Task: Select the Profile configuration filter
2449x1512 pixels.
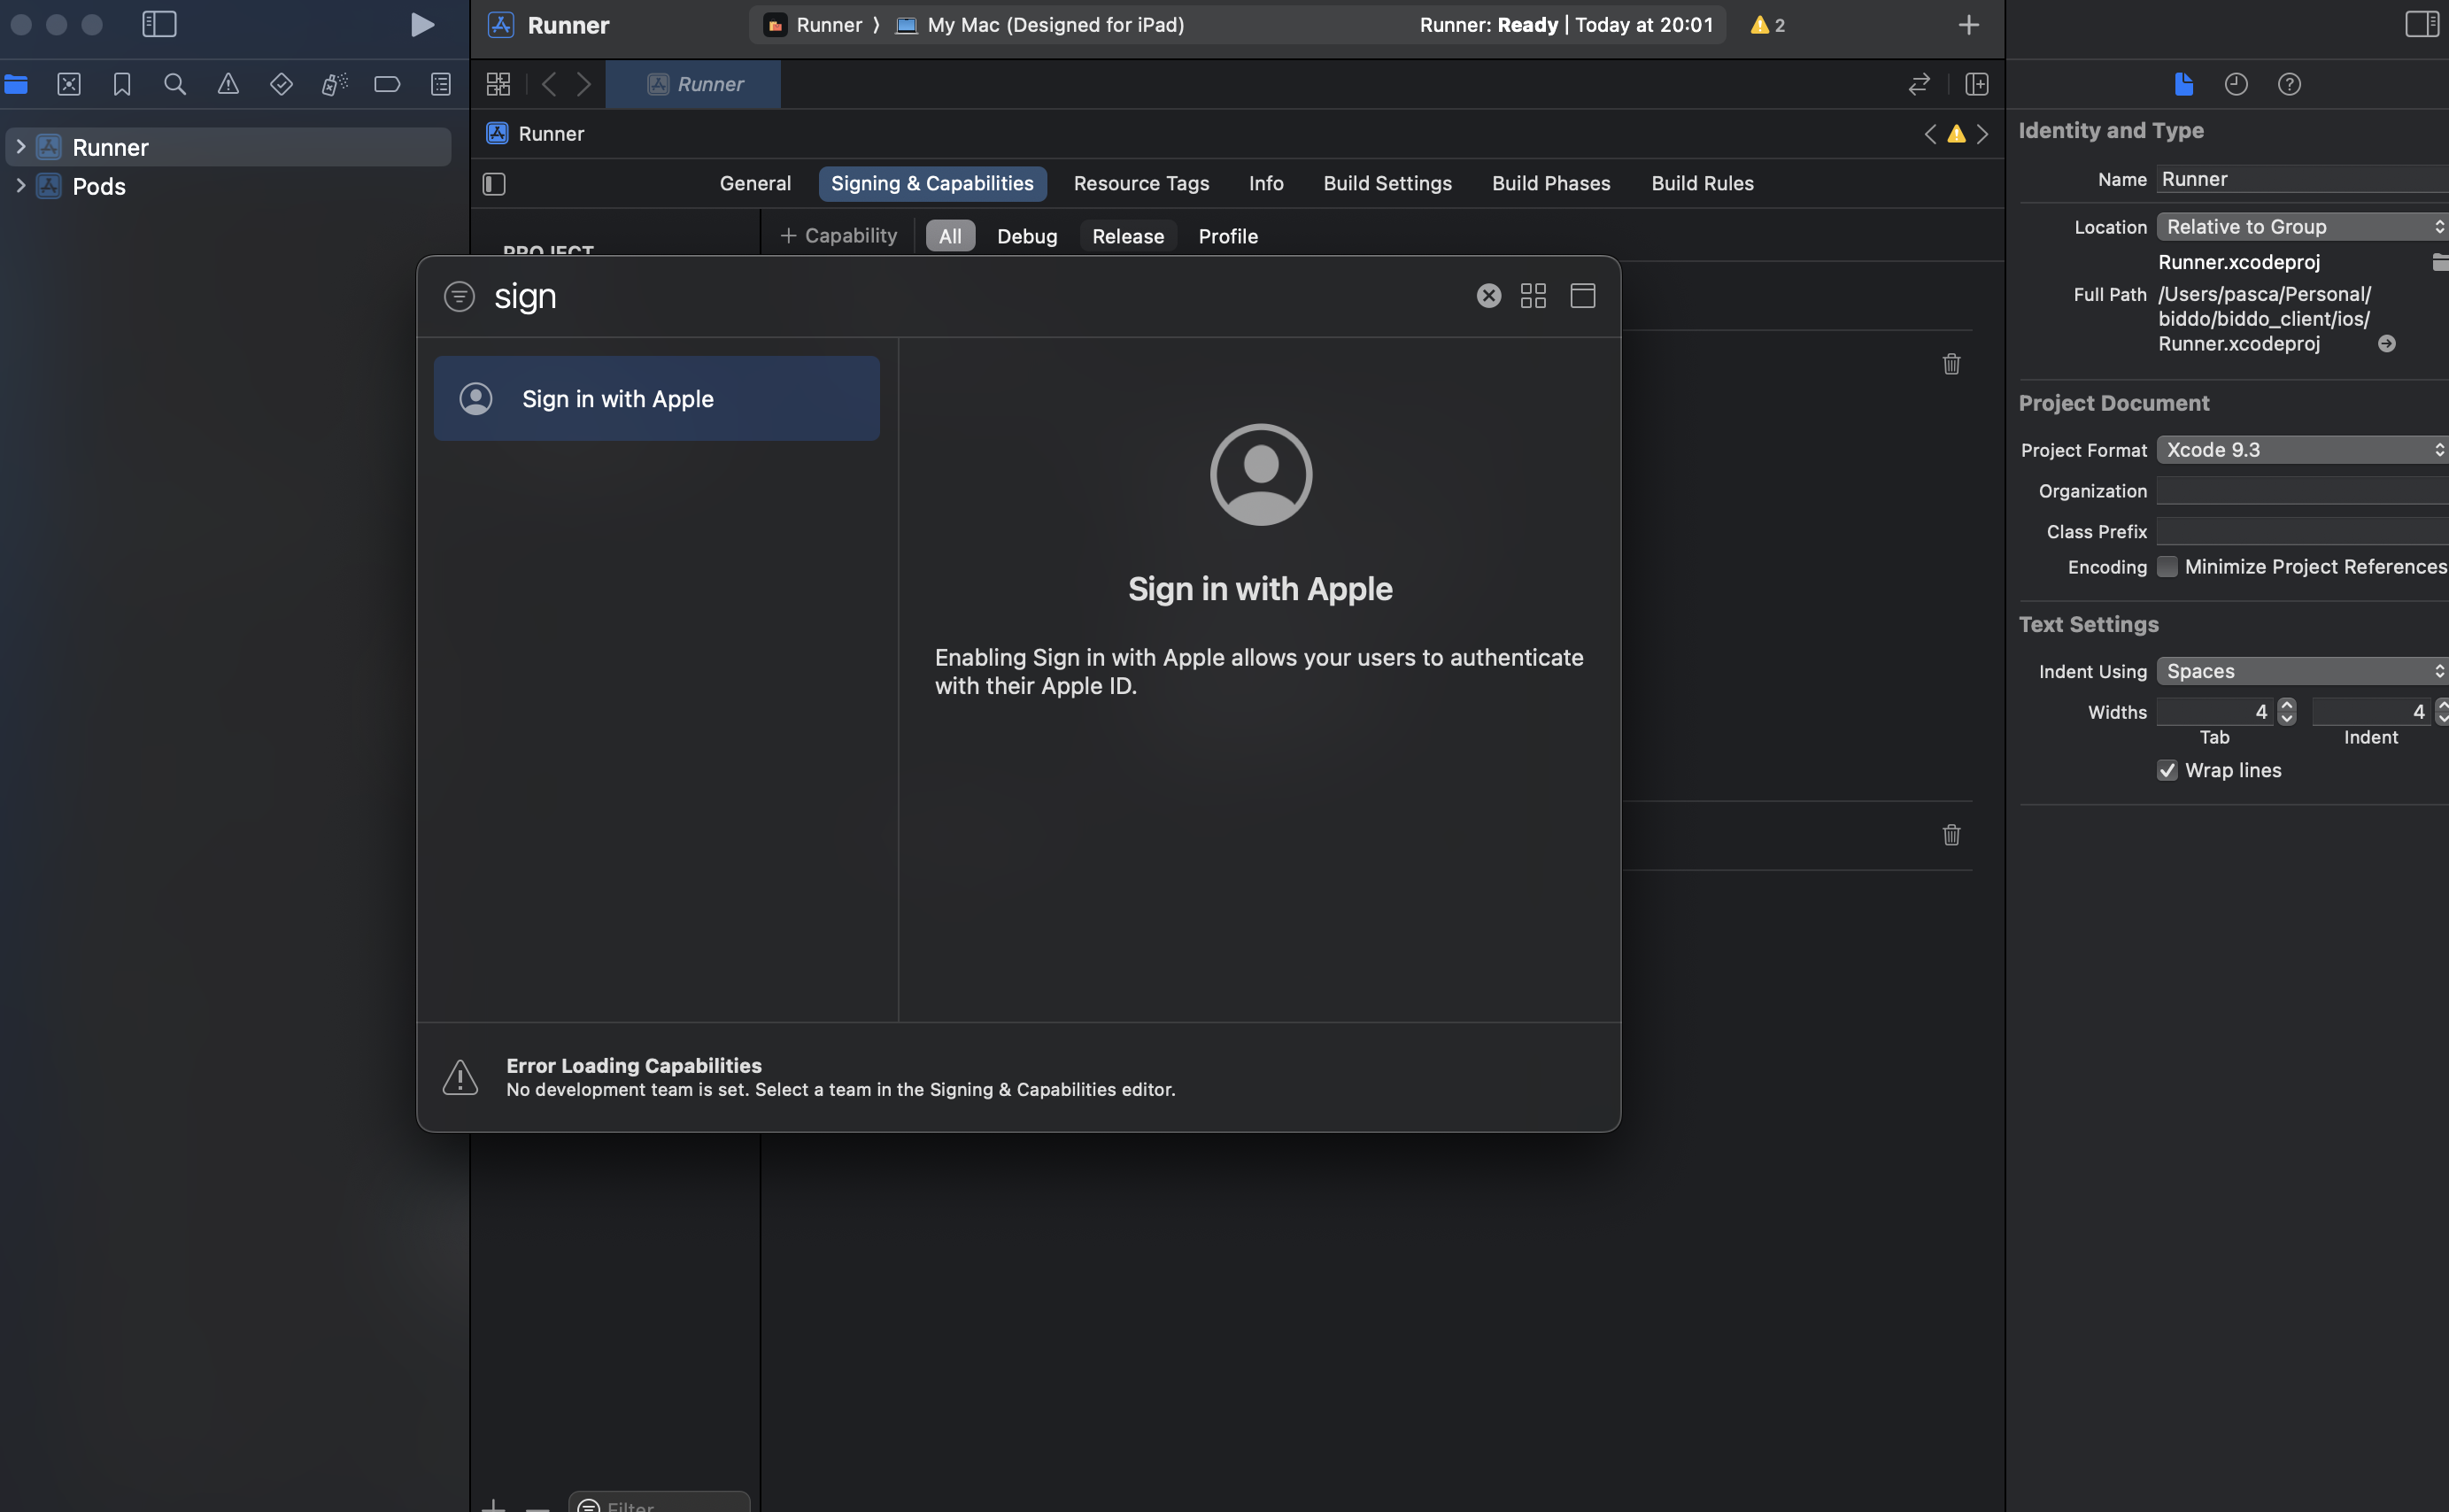Action: pyautogui.click(x=1228, y=236)
